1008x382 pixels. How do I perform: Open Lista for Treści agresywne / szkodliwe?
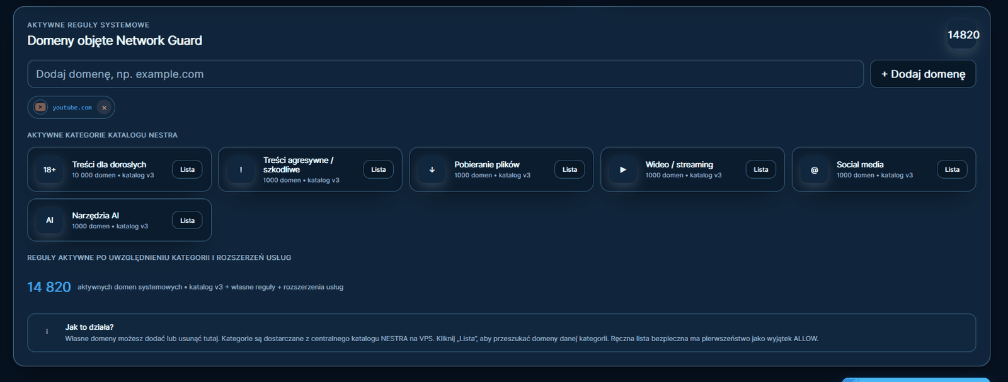[x=379, y=169]
